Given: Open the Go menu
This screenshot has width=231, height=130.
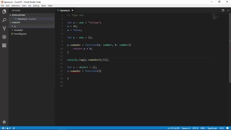Looking at the screenshot, I should 30,6.
